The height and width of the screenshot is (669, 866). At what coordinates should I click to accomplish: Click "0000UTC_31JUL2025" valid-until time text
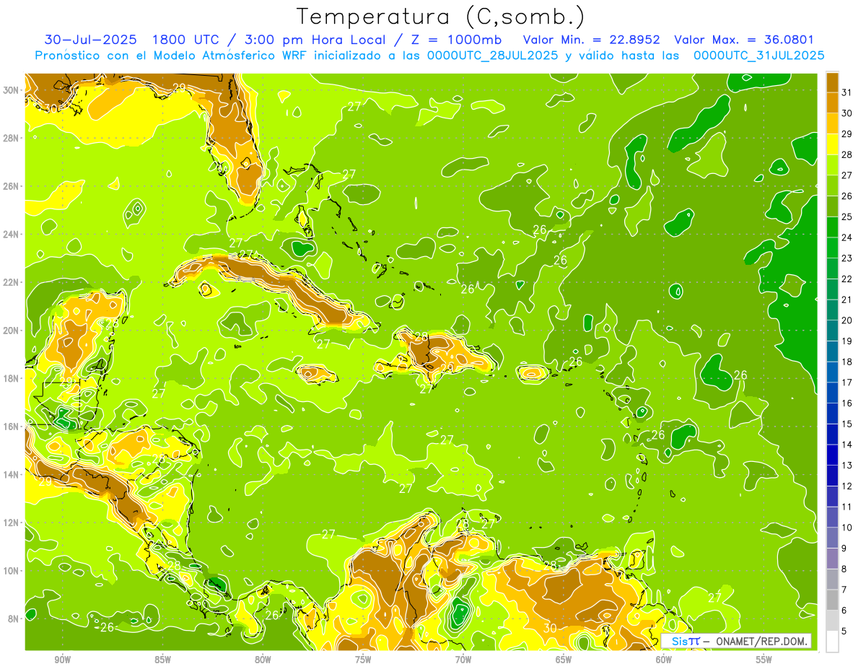coord(759,55)
